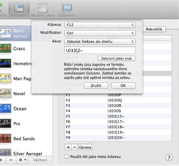Click the \033[15~ action value

coord(116,116)
